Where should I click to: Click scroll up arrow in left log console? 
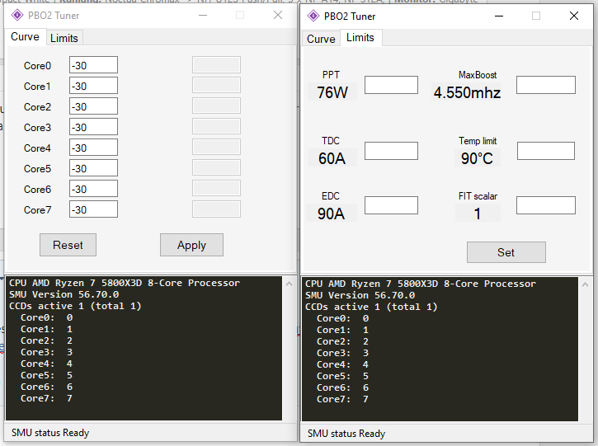point(289,284)
